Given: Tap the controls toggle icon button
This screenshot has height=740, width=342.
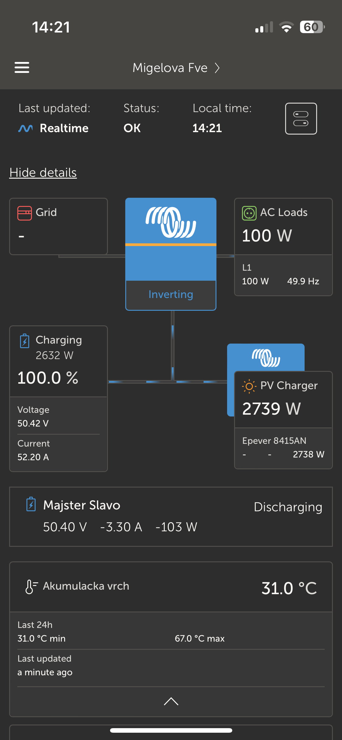Looking at the screenshot, I should (x=301, y=118).
